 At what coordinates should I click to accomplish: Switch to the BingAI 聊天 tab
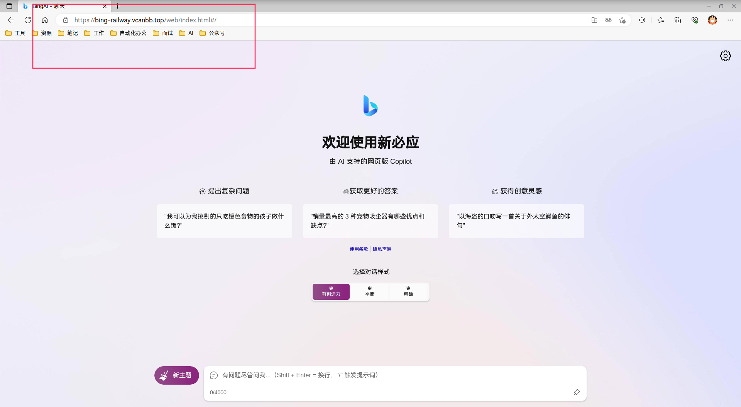[62, 7]
